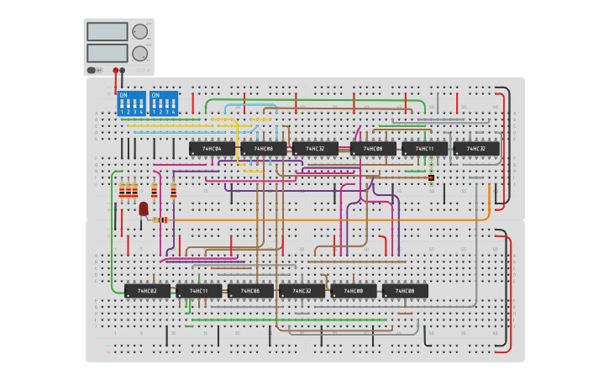Select the last 74HC08 chip in lower row
The width and height of the screenshot is (609, 381).
click(x=406, y=291)
